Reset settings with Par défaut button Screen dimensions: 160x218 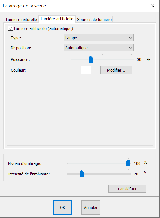click(x=127, y=189)
